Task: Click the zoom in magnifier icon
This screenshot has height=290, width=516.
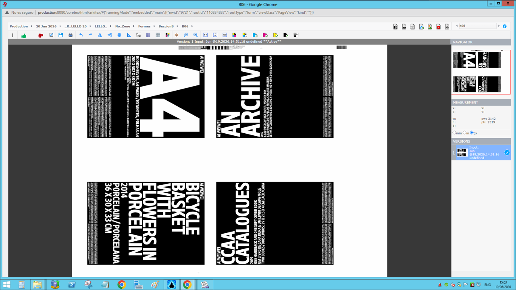Action: tap(196, 35)
